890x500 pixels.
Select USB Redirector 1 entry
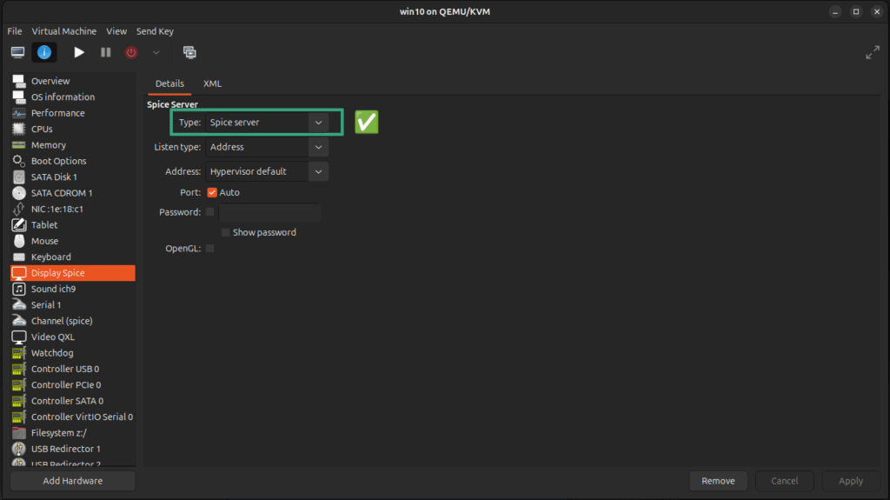[73, 449]
